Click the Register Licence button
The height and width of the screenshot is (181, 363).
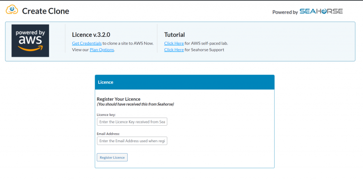click(112, 157)
